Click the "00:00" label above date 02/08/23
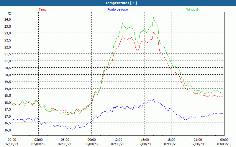Viewport: 236px width, 147px height. pos(12,140)
